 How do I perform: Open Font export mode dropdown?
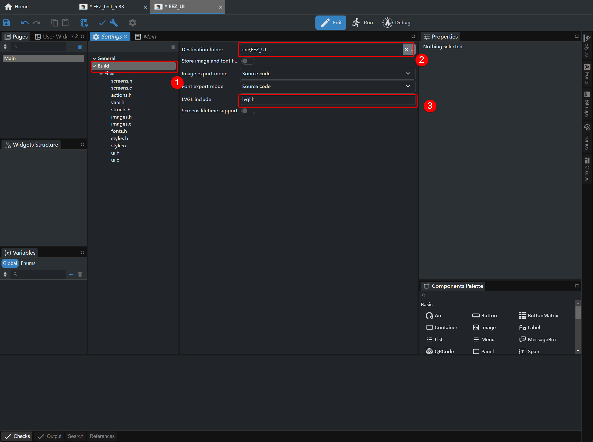[327, 86]
